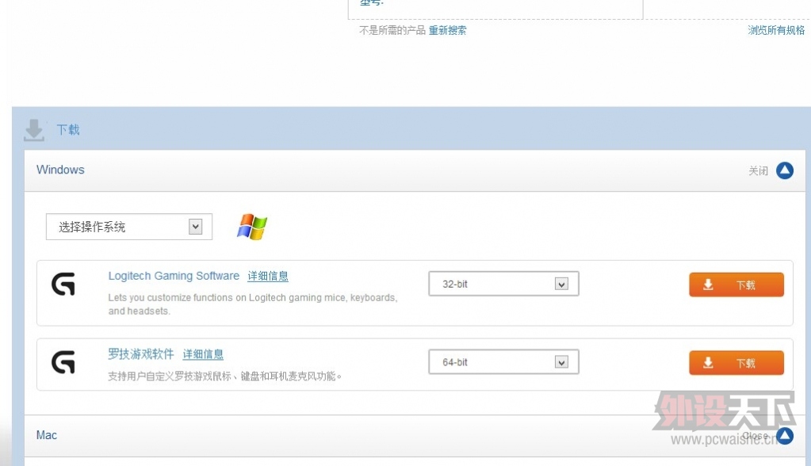The width and height of the screenshot is (811, 466).
Task: Toggle the Mac section arrow icon
Action: point(785,435)
